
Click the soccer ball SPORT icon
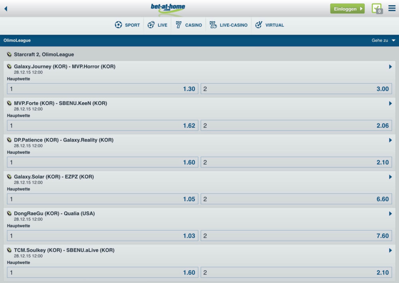119,25
